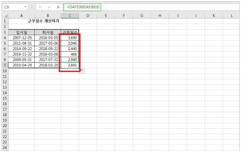Select column K header
The width and height of the screenshot is (241, 152).
pos(214,15)
